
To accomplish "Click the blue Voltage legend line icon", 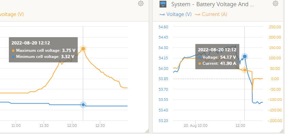I will click(x=162, y=15).
